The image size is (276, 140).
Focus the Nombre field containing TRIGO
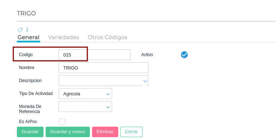point(103,68)
